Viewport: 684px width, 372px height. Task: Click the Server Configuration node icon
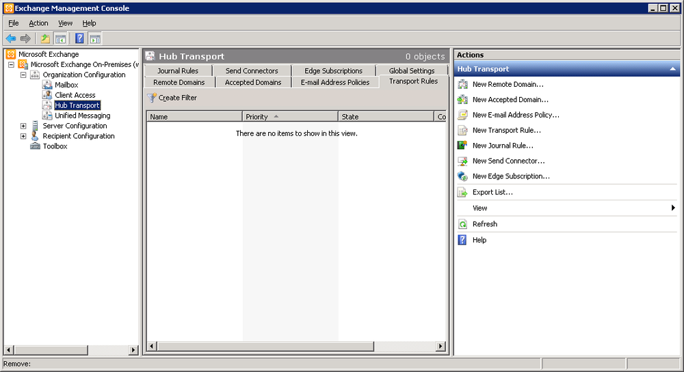coord(35,126)
